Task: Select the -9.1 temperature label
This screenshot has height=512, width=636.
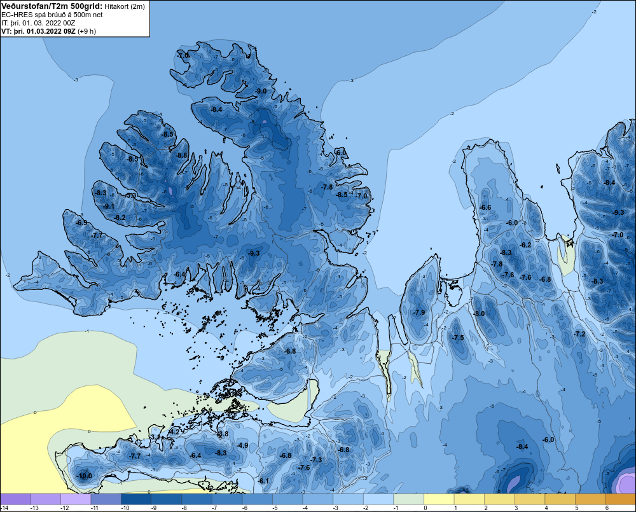Action: [x=108, y=207]
